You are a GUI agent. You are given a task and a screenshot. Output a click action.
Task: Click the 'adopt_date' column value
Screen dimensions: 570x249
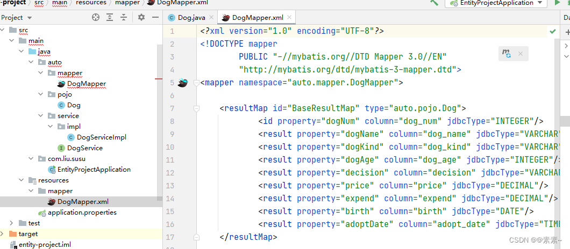point(462,224)
